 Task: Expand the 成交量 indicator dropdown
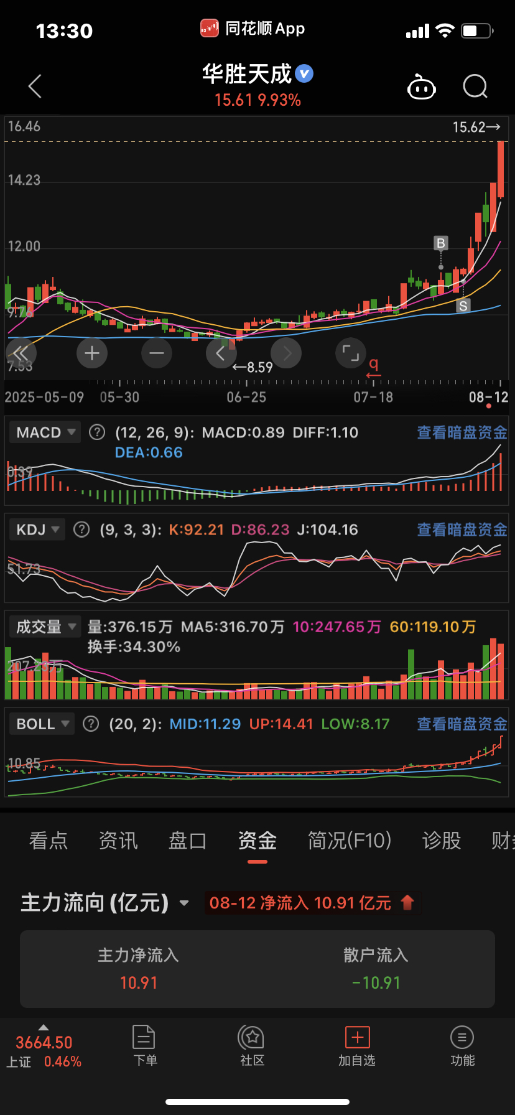(45, 627)
